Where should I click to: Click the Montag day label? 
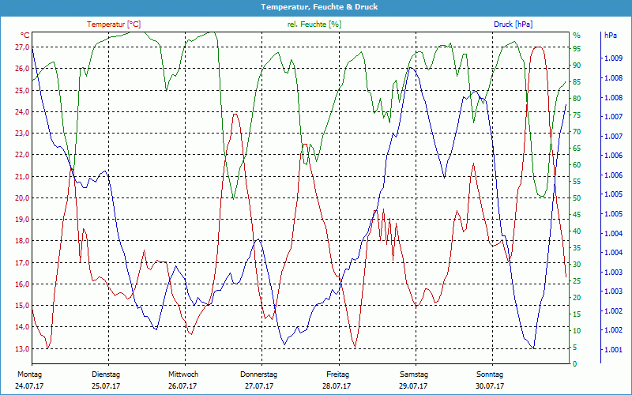[29, 374]
